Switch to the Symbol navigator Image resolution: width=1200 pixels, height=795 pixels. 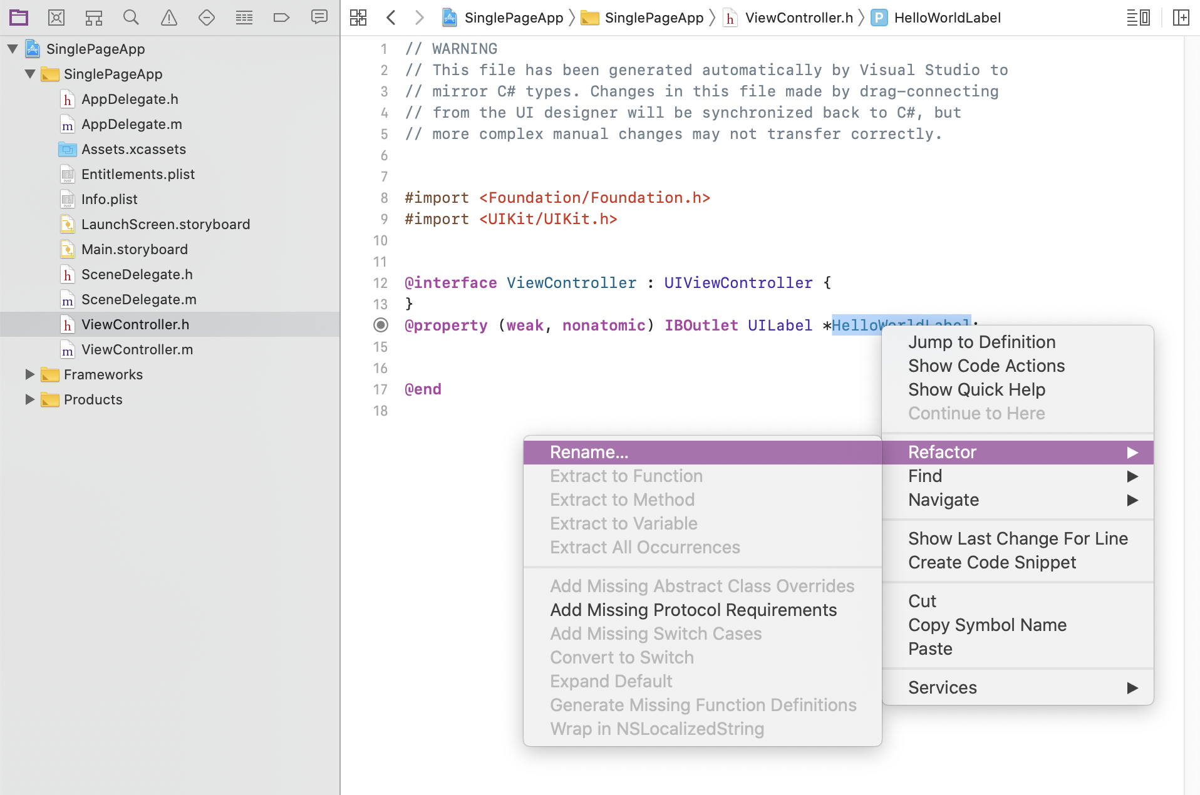point(94,18)
